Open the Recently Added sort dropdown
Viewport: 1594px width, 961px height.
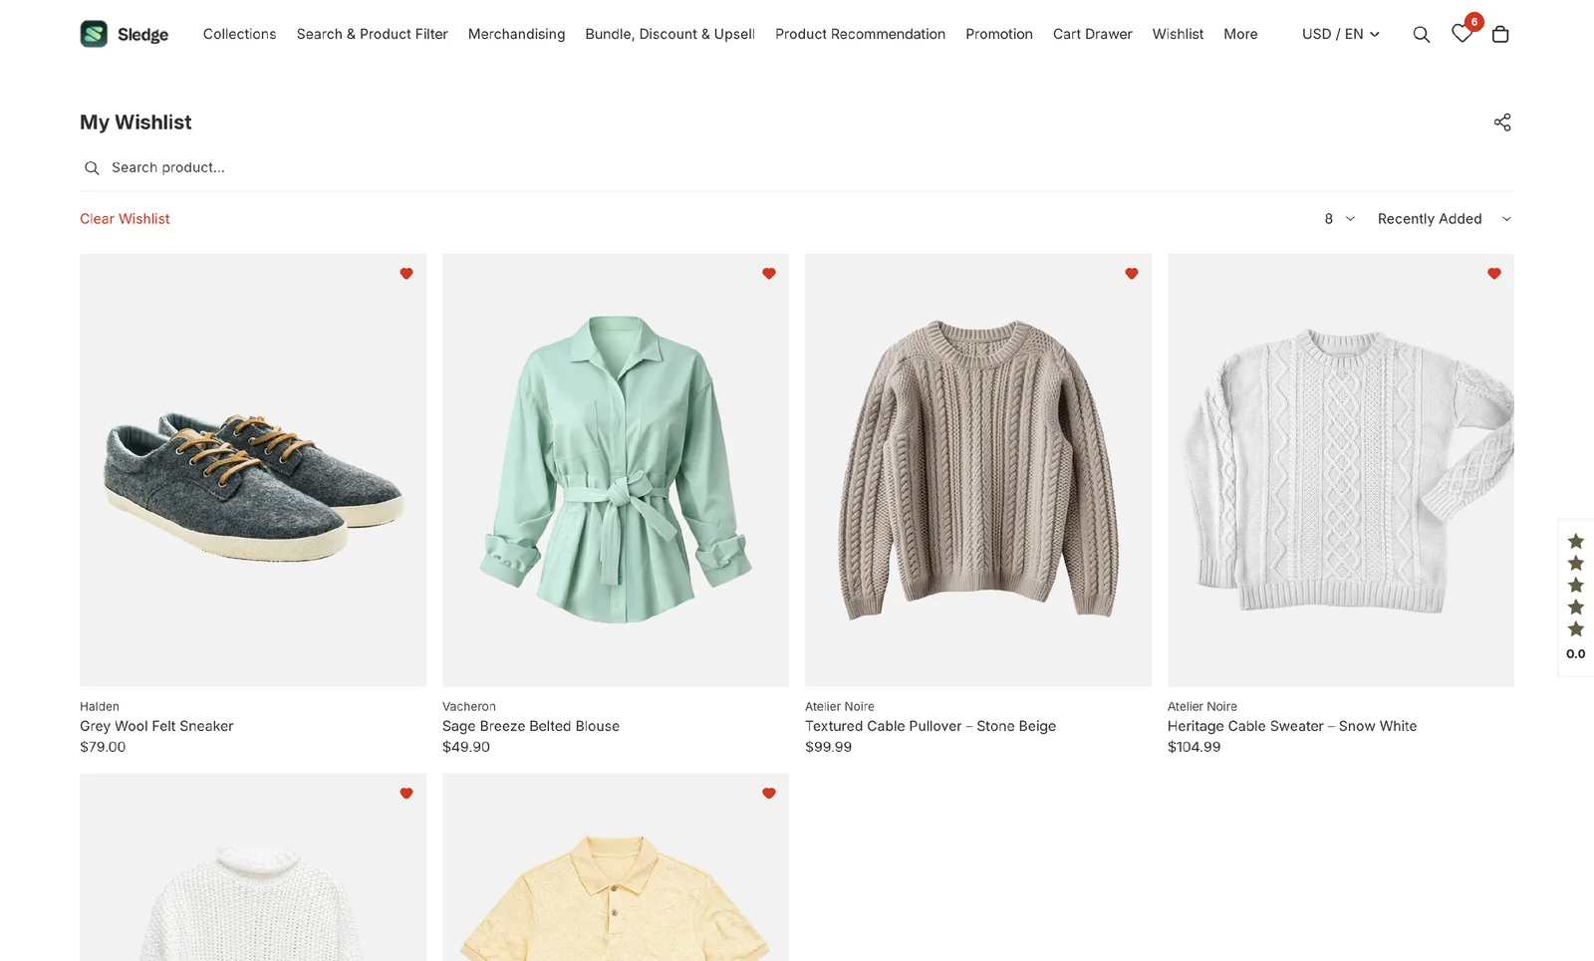pos(1445,219)
